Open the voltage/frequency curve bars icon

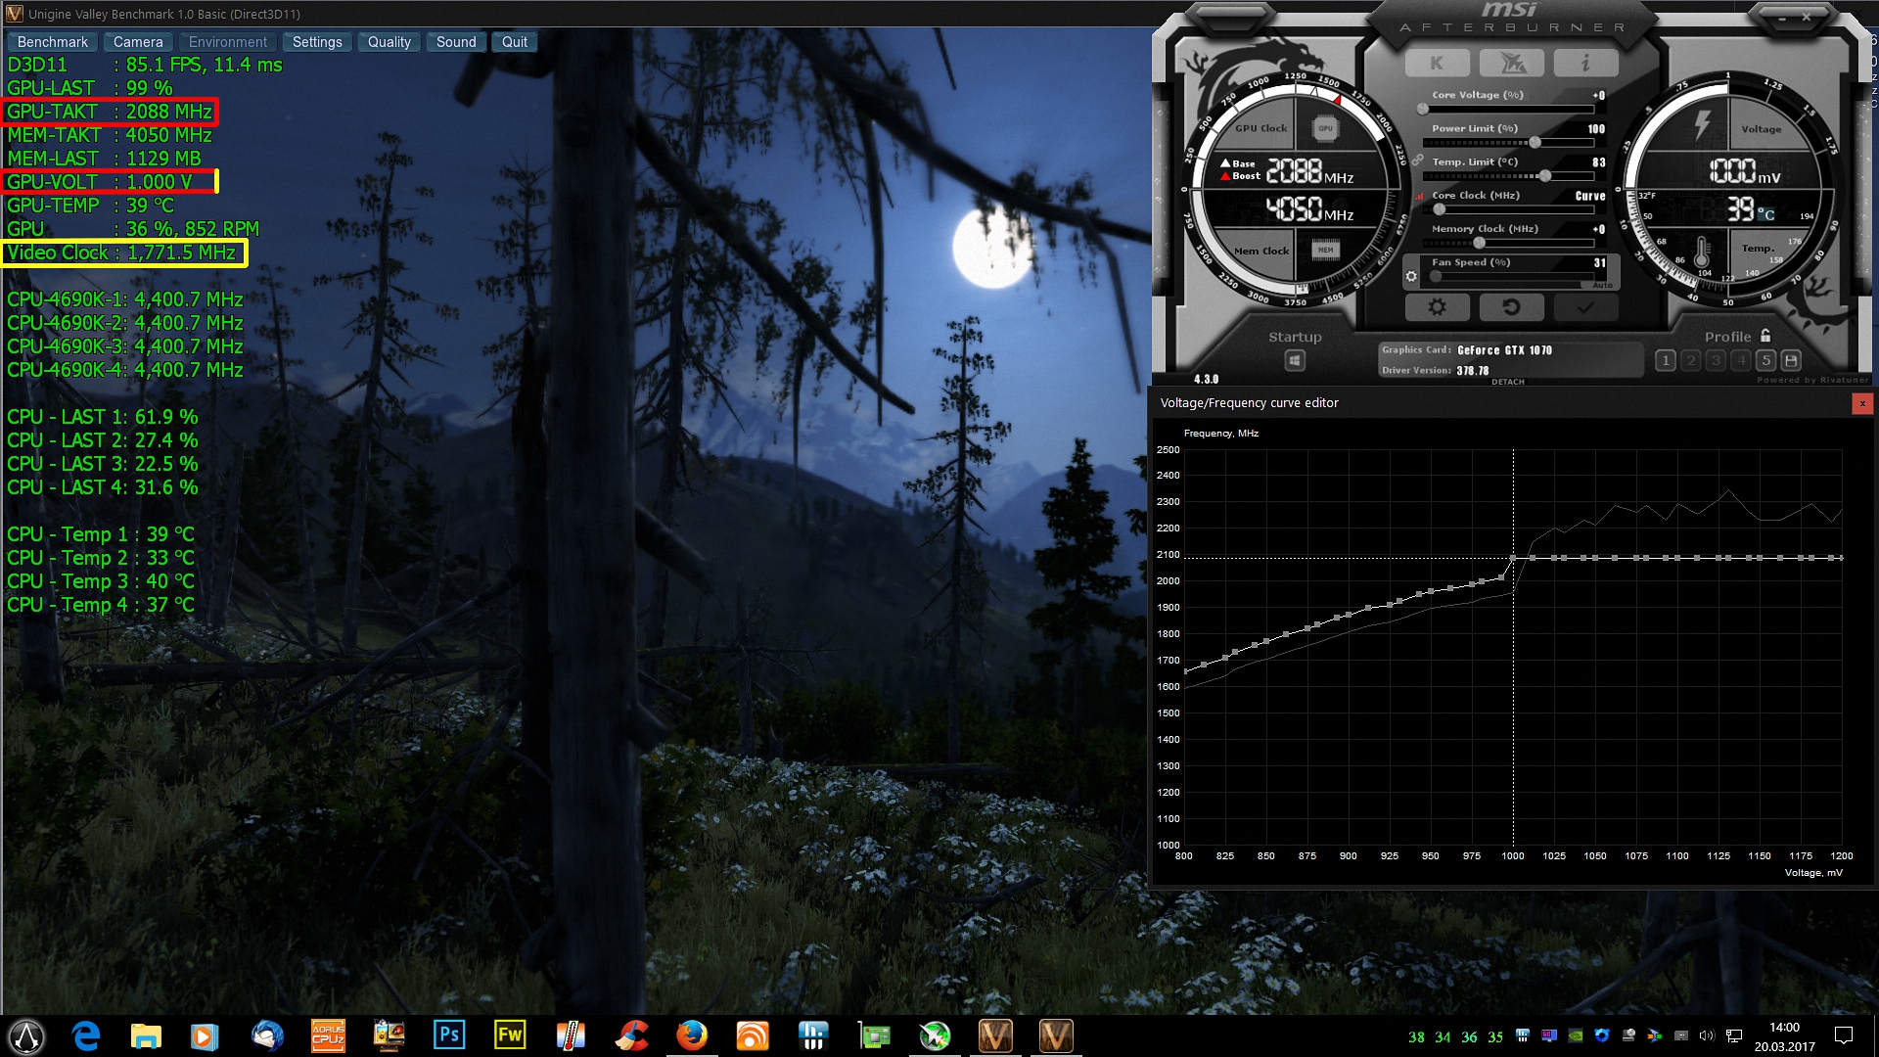pos(1419,196)
